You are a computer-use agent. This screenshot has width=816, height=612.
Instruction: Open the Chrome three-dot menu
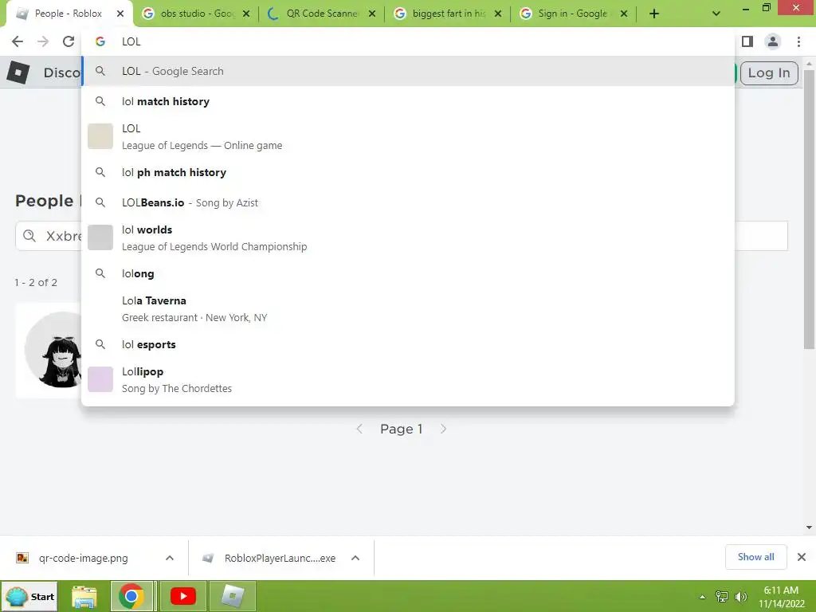click(798, 41)
